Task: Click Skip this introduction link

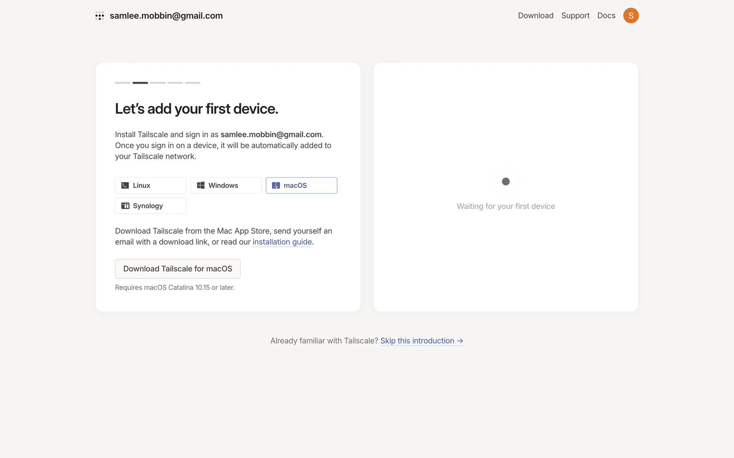Action: (417, 341)
